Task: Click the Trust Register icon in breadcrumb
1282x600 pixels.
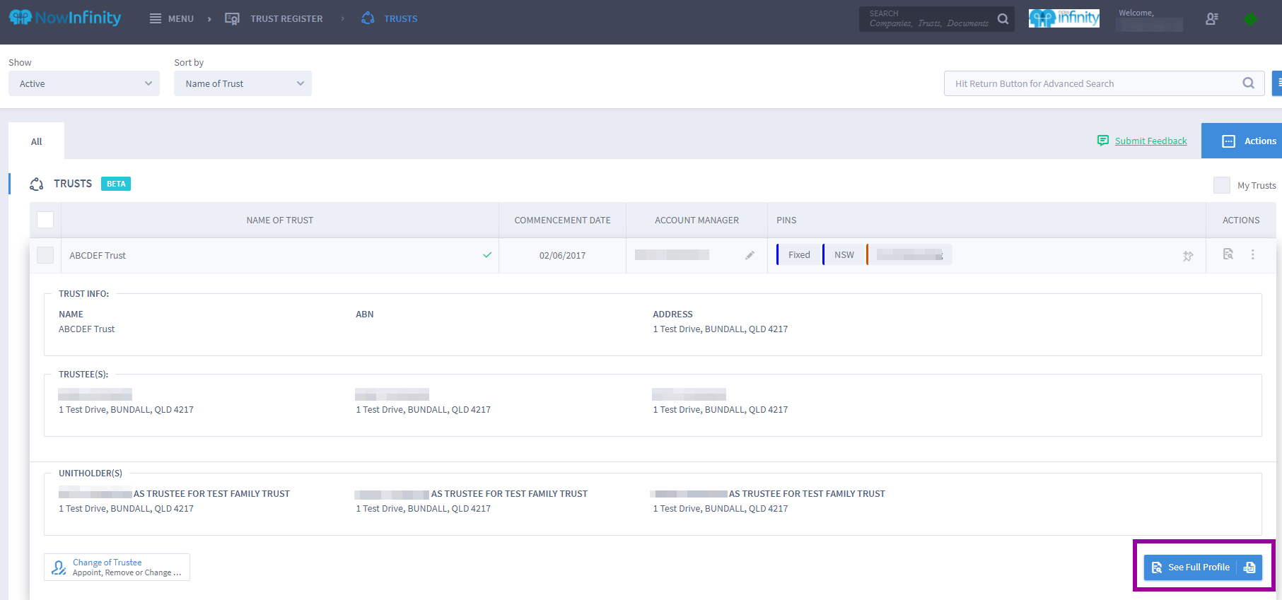Action: (x=232, y=18)
